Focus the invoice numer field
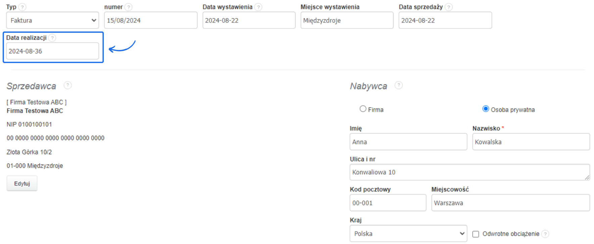The height and width of the screenshot is (244, 594). [150, 20]
